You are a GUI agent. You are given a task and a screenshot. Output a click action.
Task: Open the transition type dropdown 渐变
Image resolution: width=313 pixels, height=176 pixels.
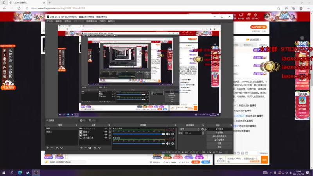click(x=189, y=129)
